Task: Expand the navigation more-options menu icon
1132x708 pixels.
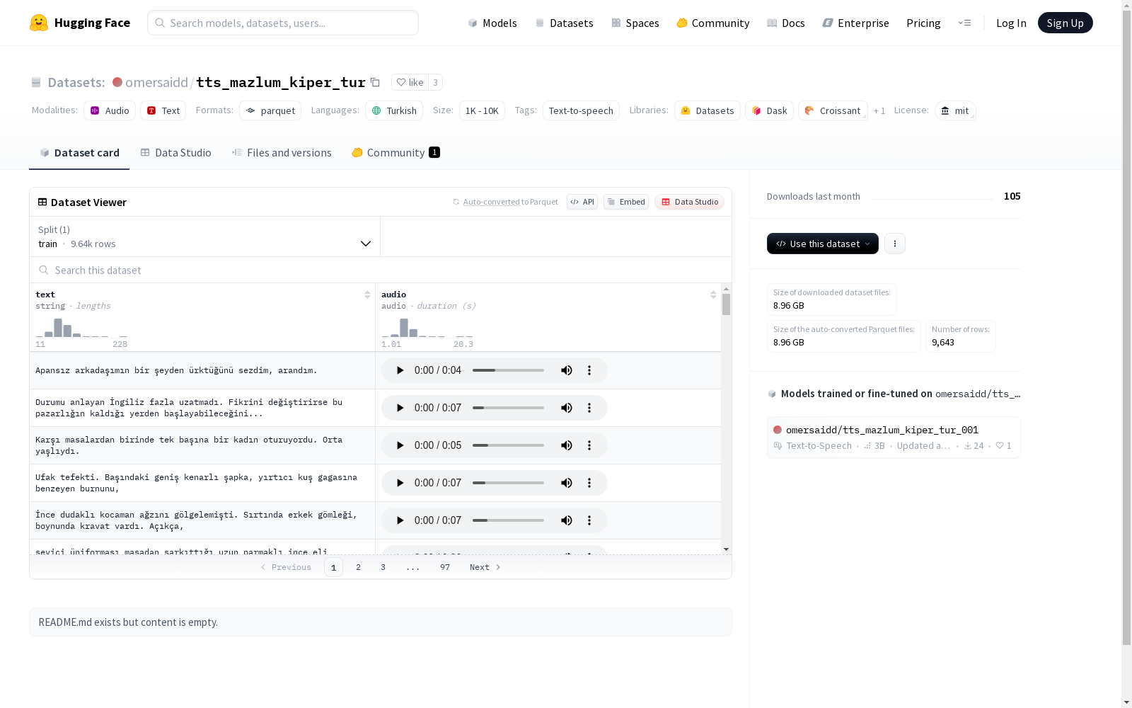Action: click(964, 23)
